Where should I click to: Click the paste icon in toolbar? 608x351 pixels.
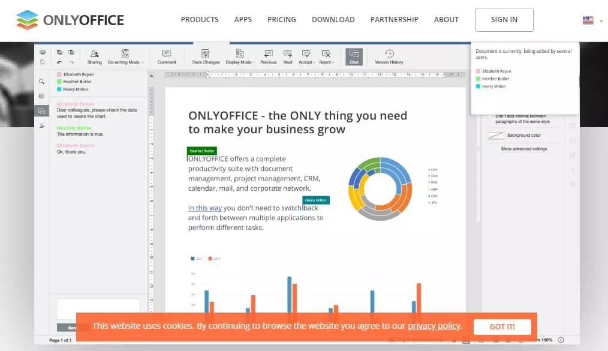(71, 52)
